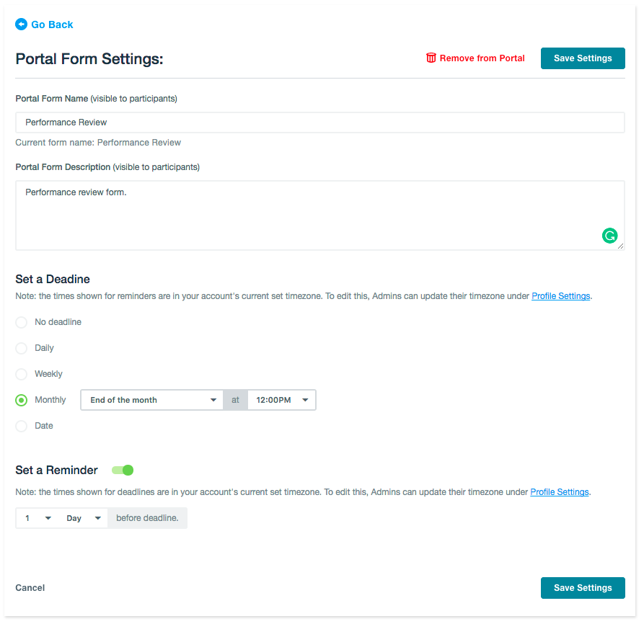Select the Monthly deadline radio button
644x624 pixels.
point(22,400)
